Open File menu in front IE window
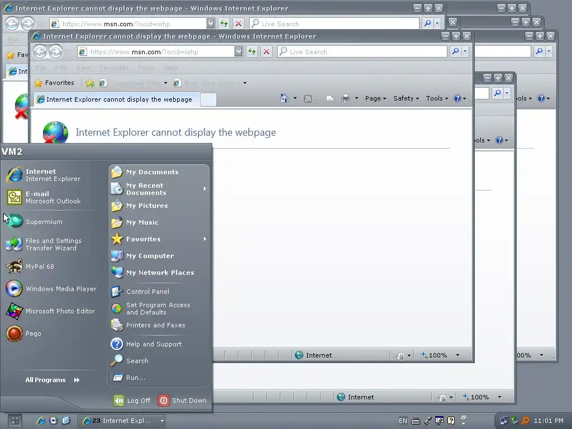The height and width of the screenshot is (429, 572). (x=41, y=68)
